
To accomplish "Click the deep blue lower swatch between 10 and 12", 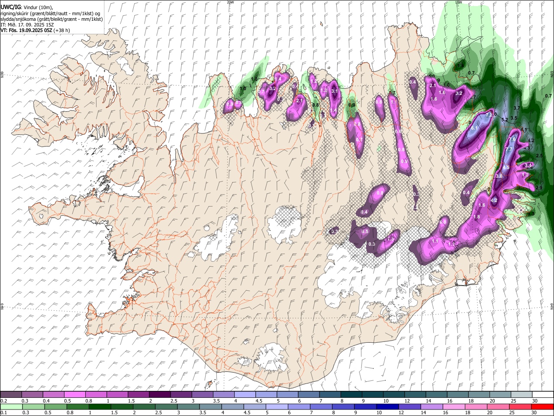I will point(388,406).
